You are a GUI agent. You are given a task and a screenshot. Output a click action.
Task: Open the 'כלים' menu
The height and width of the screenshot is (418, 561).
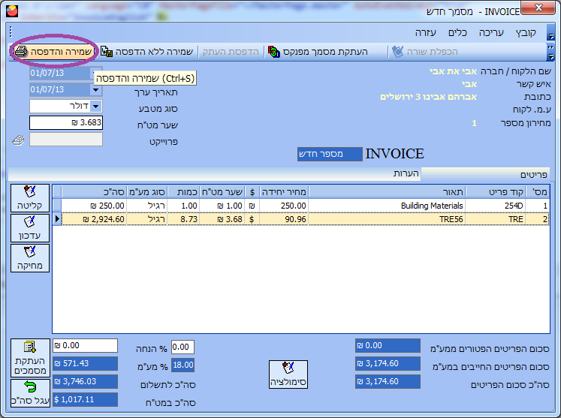458,33
